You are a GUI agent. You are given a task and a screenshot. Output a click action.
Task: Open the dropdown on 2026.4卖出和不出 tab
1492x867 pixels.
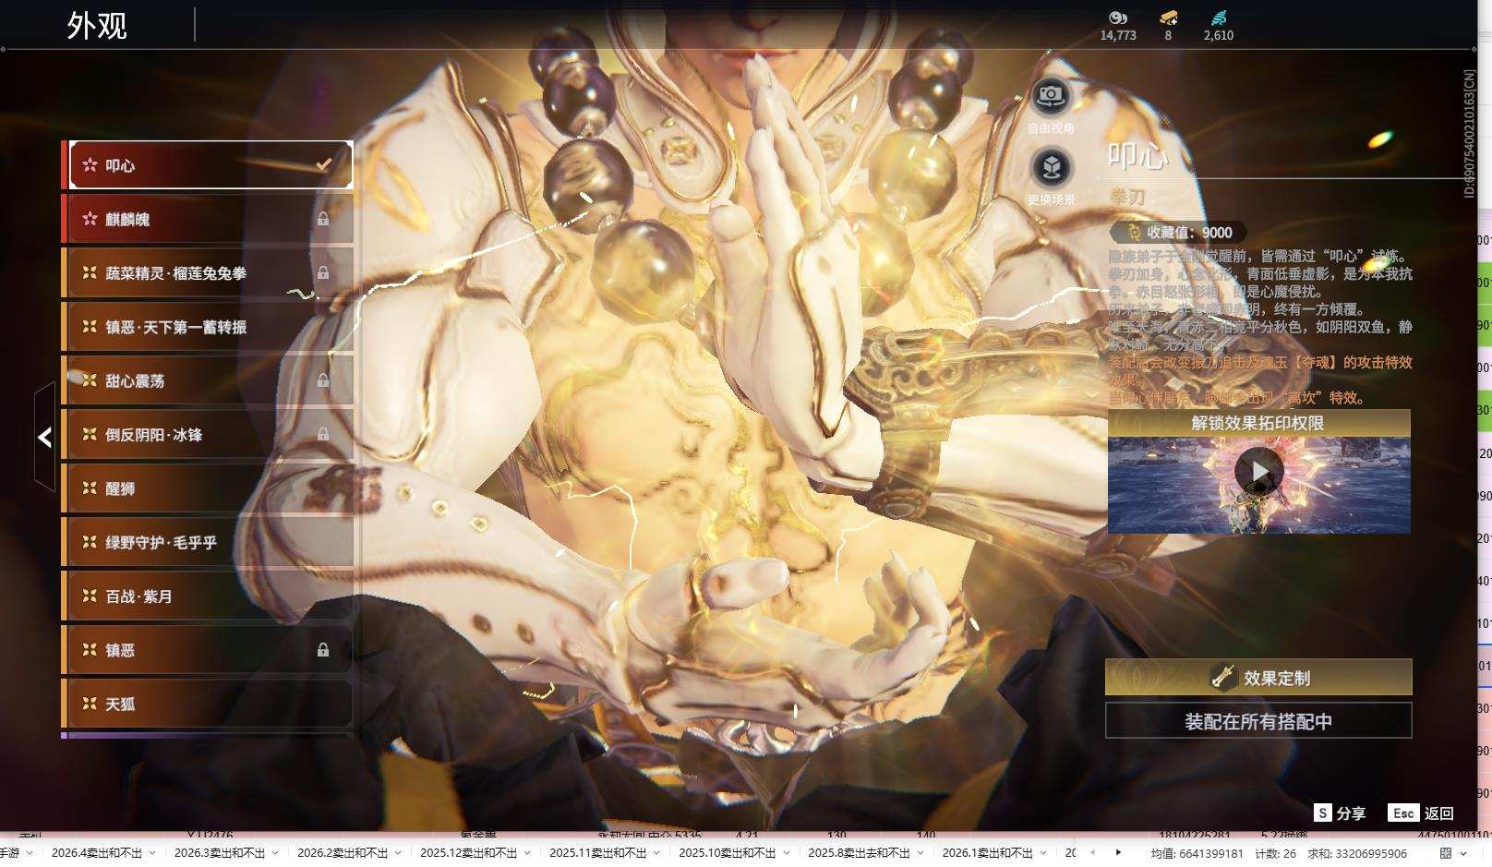[x=153, y=853]
